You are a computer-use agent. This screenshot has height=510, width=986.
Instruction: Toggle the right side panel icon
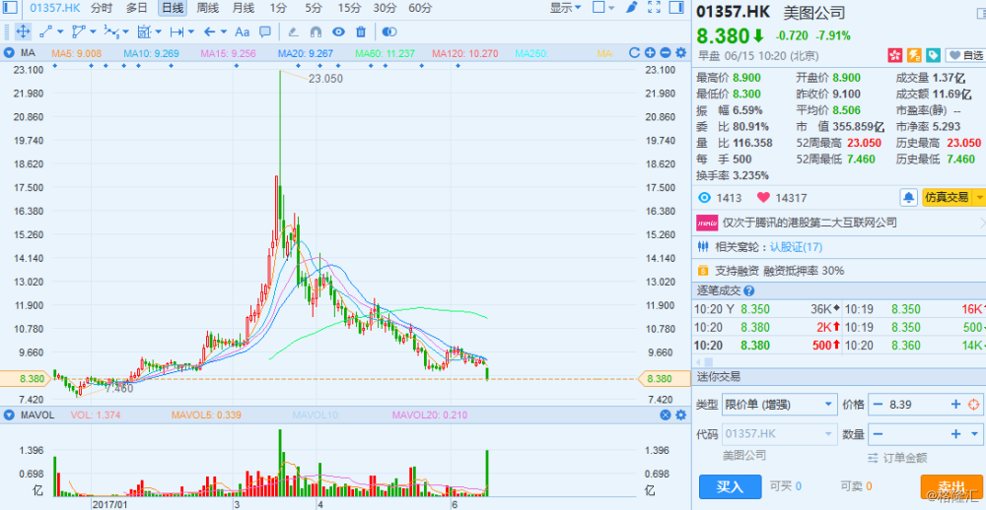(x=676, y=8)
